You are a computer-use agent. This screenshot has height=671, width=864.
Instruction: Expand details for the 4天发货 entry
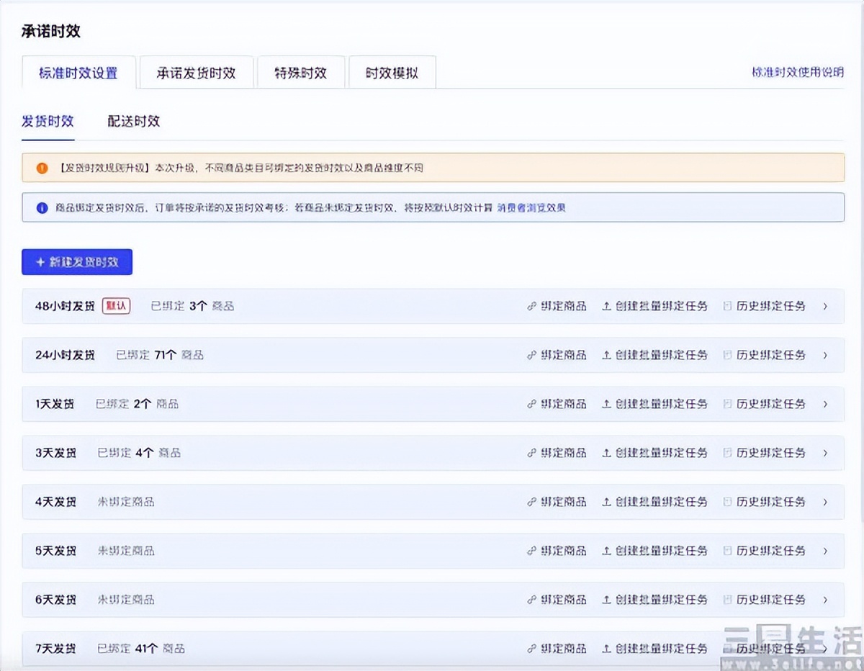(825, 502)
